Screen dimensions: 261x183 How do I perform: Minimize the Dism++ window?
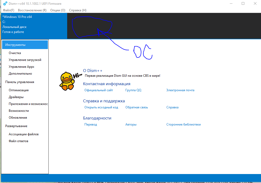[231, 3]
